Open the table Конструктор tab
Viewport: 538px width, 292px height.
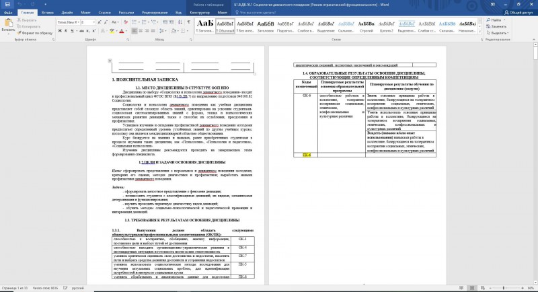tap(200, 13)
